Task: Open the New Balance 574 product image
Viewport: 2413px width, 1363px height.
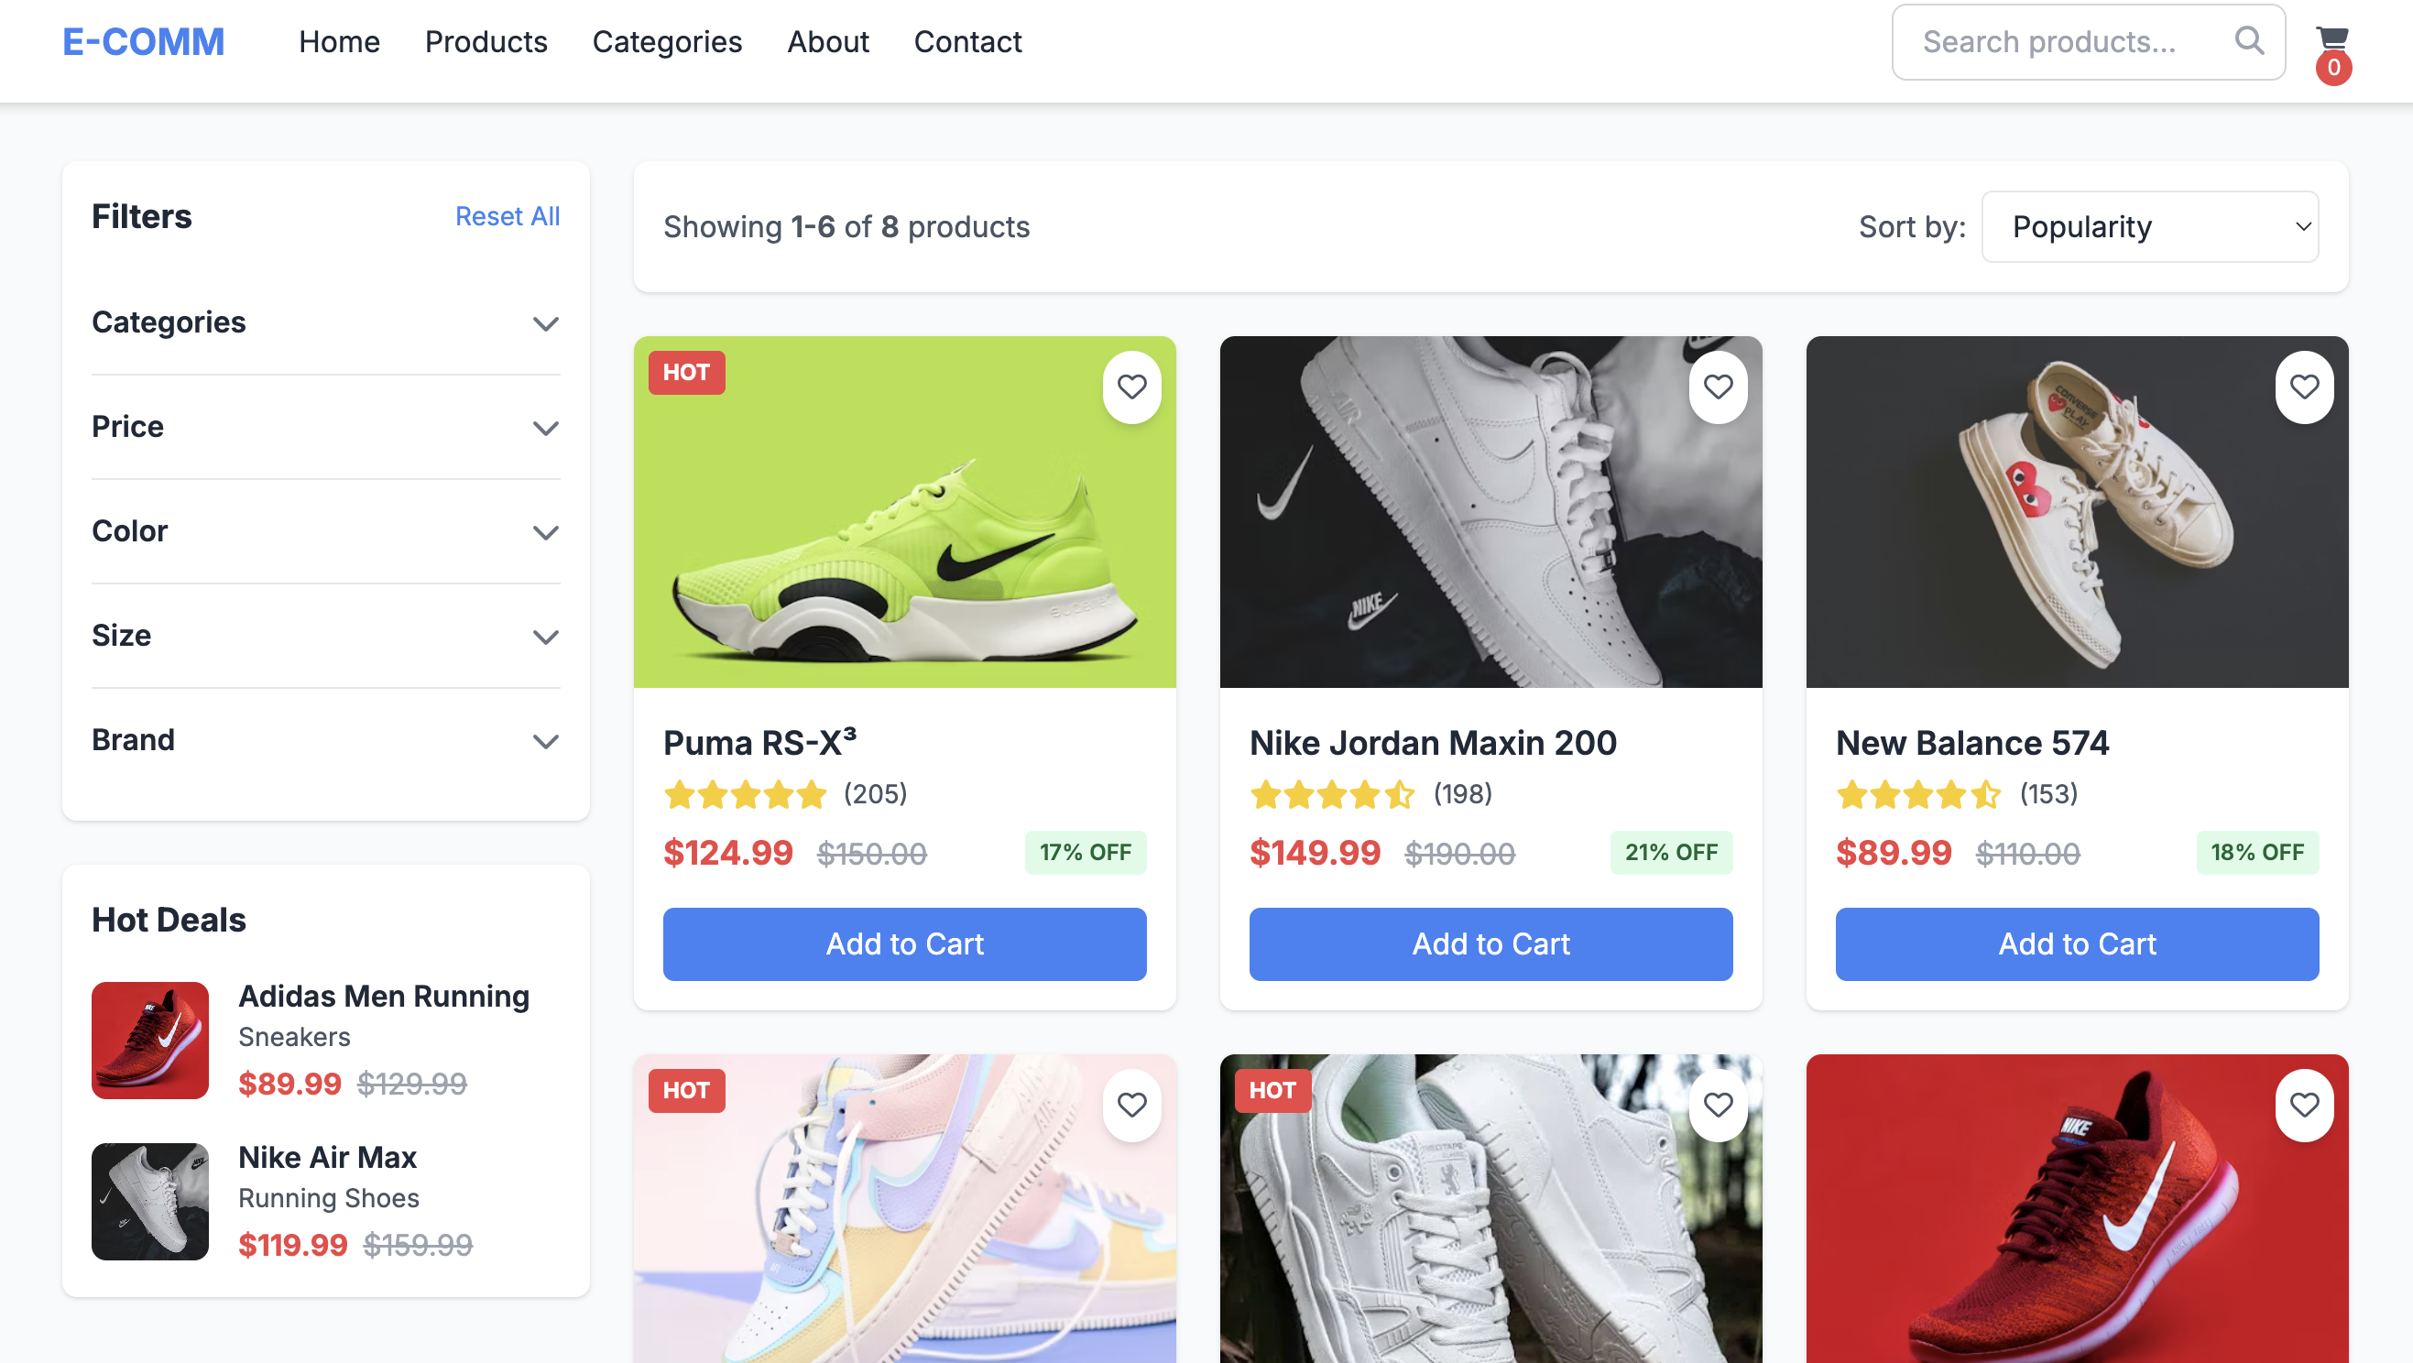Action: [2077, 512]
